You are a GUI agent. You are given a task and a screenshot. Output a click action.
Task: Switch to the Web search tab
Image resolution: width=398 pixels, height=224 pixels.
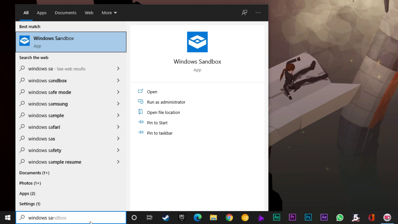tap(89, 13)
